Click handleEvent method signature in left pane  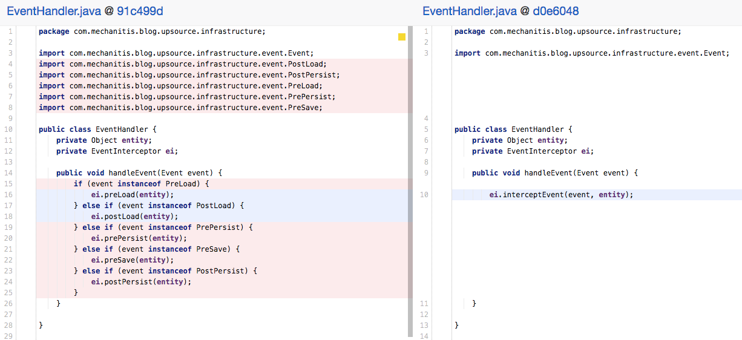139,173
